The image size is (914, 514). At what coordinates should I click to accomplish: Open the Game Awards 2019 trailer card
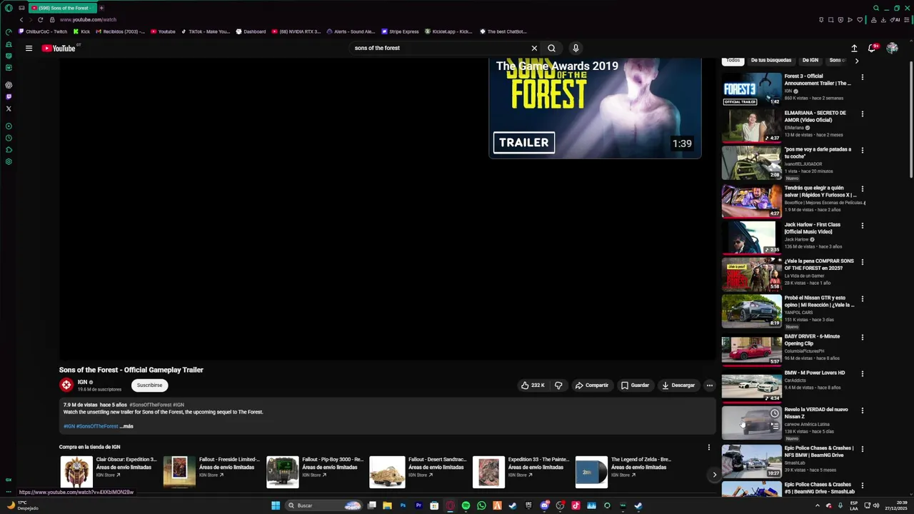point(595,108)
